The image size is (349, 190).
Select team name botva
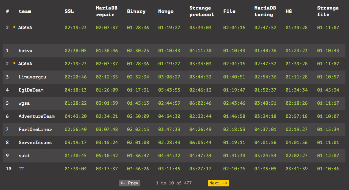click(25, 51)
